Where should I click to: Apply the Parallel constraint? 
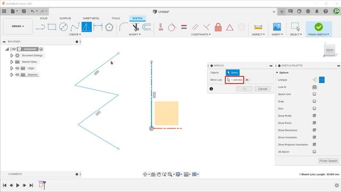(196, 27)
